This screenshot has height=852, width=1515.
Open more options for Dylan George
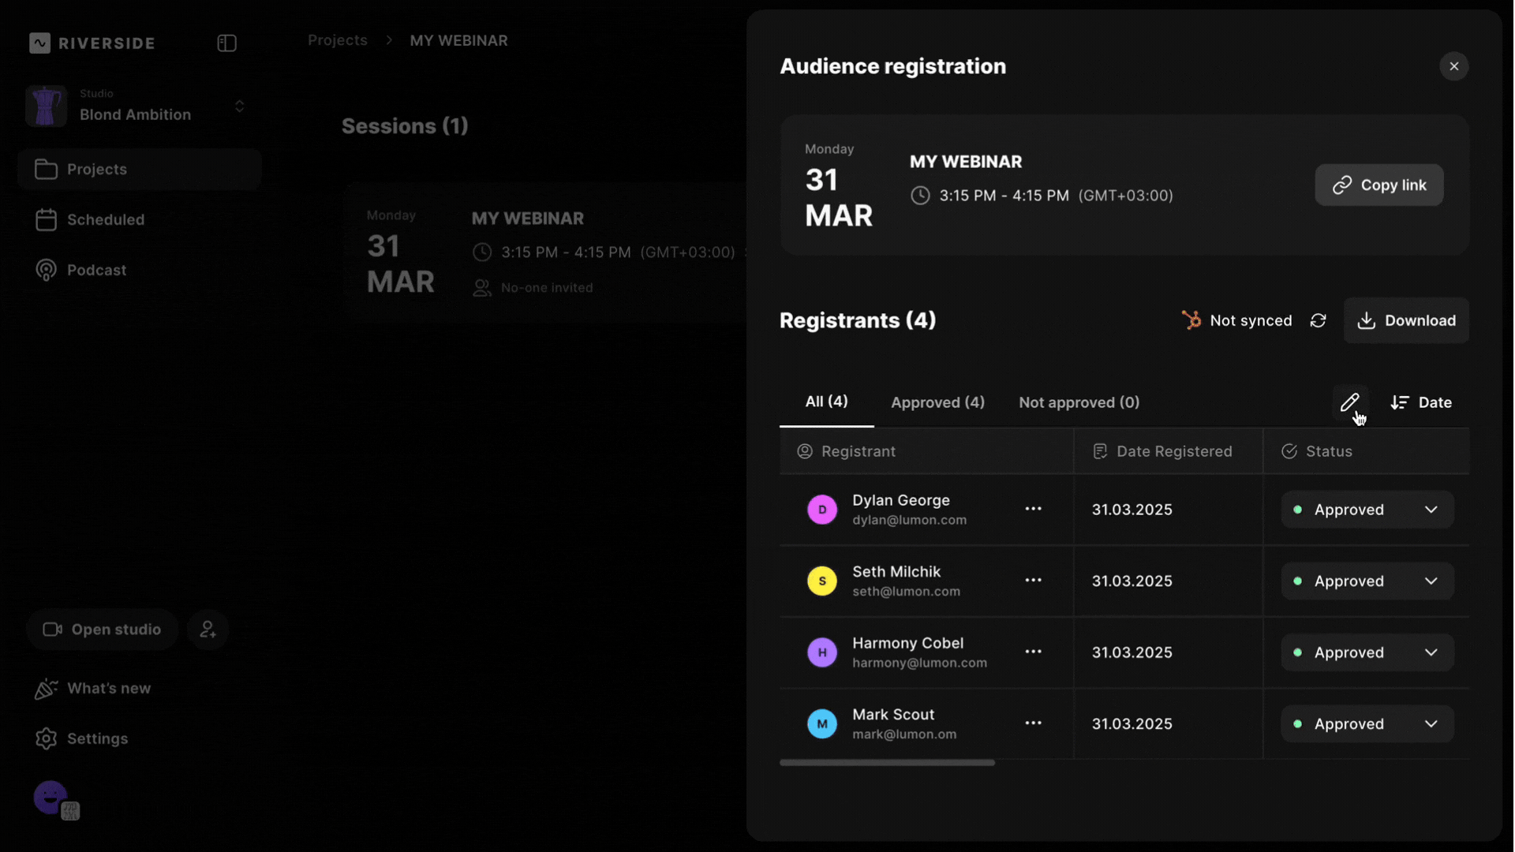(x=1033, y=509)
